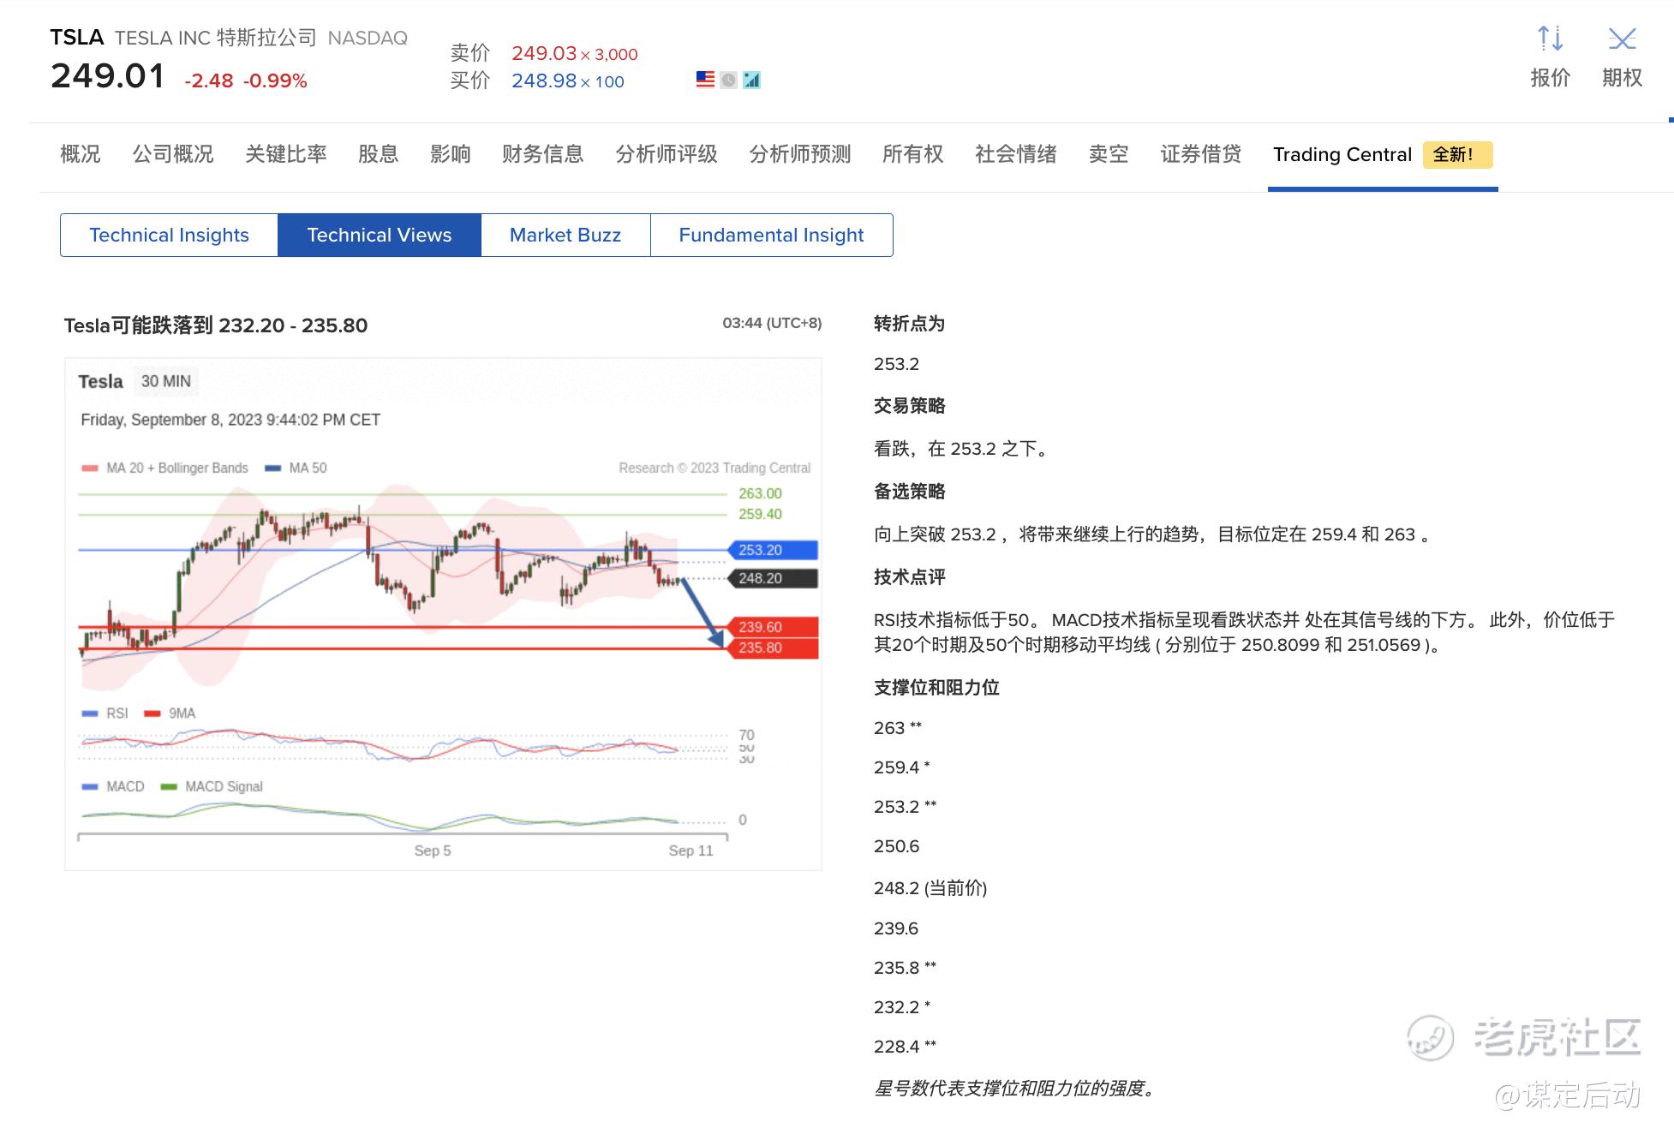Click the grey clock delay icon

[728, 80]
